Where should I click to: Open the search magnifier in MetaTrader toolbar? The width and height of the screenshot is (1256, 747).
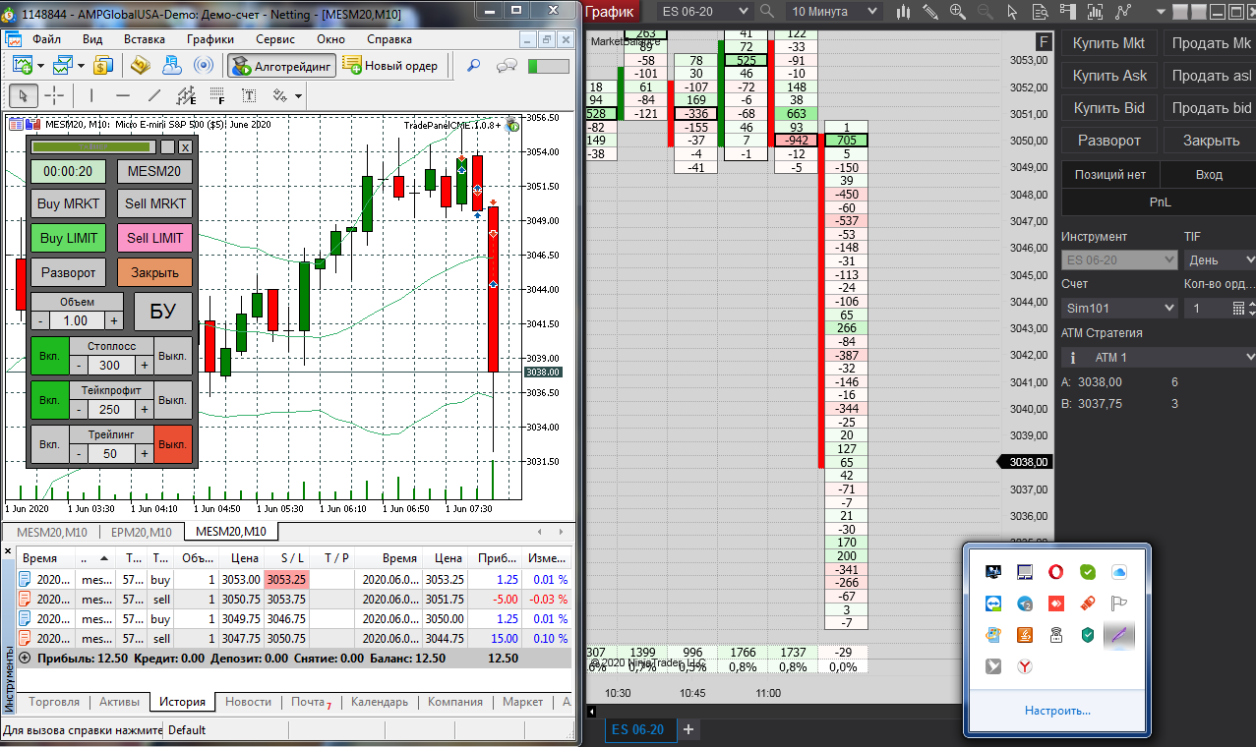pyautogui.click(x=473, y=66)
